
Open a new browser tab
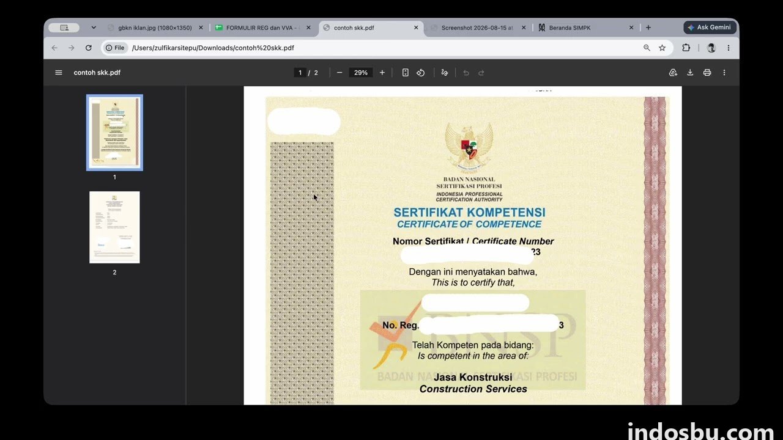click(648, 28)
